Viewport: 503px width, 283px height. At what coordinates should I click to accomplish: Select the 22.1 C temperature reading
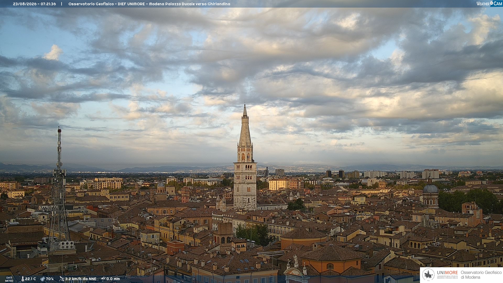coord(30,279)
